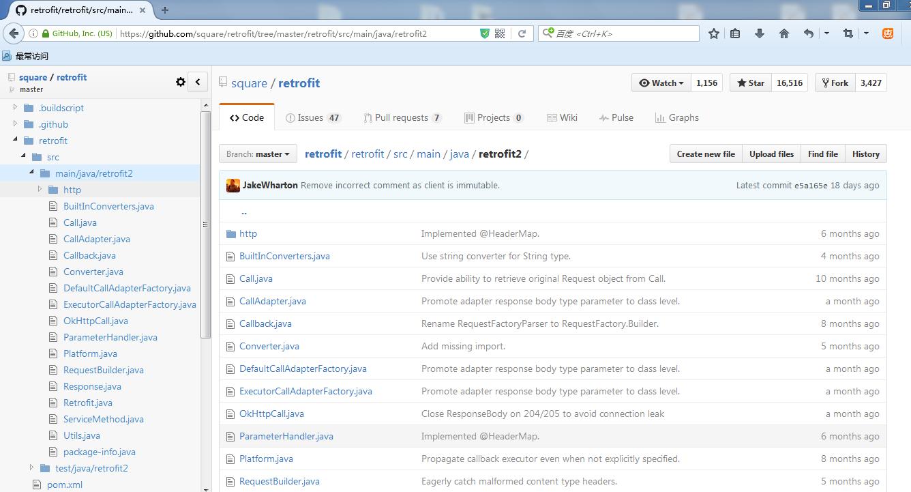911x492 pixels.
Task: Click the green shield icon in the address bar
Action: (x=485, y=33)
